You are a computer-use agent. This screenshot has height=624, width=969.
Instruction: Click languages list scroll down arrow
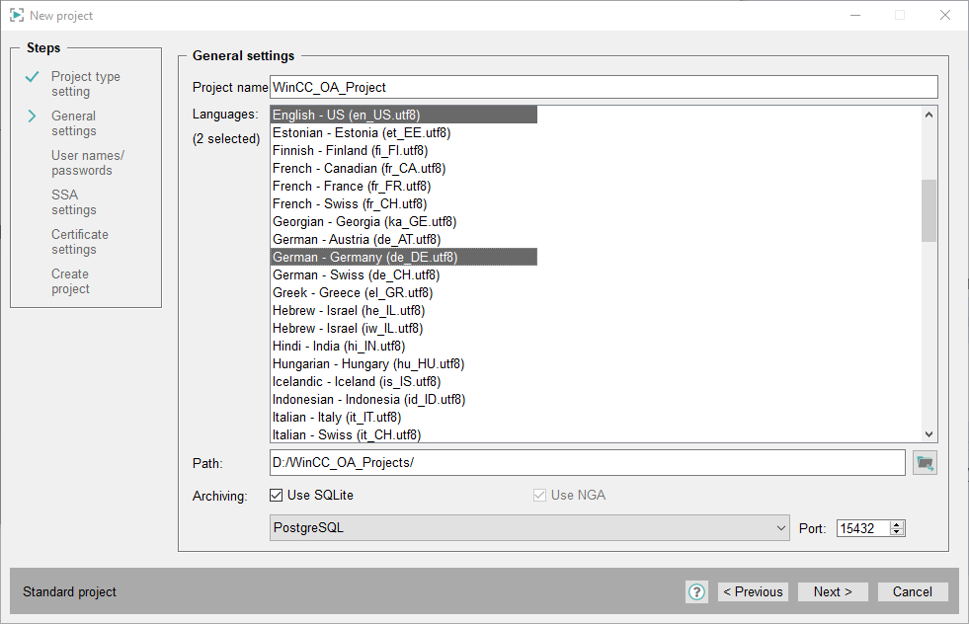[929, 434]
